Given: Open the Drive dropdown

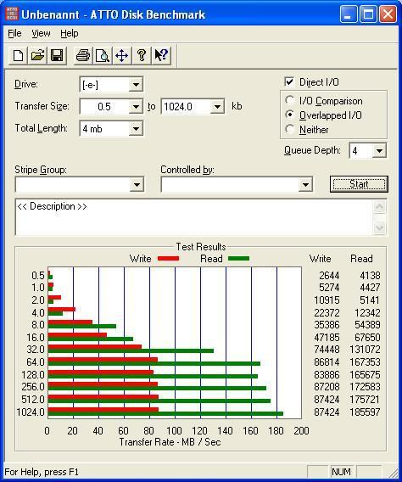Looking at the screenshot, I should 136,84.
